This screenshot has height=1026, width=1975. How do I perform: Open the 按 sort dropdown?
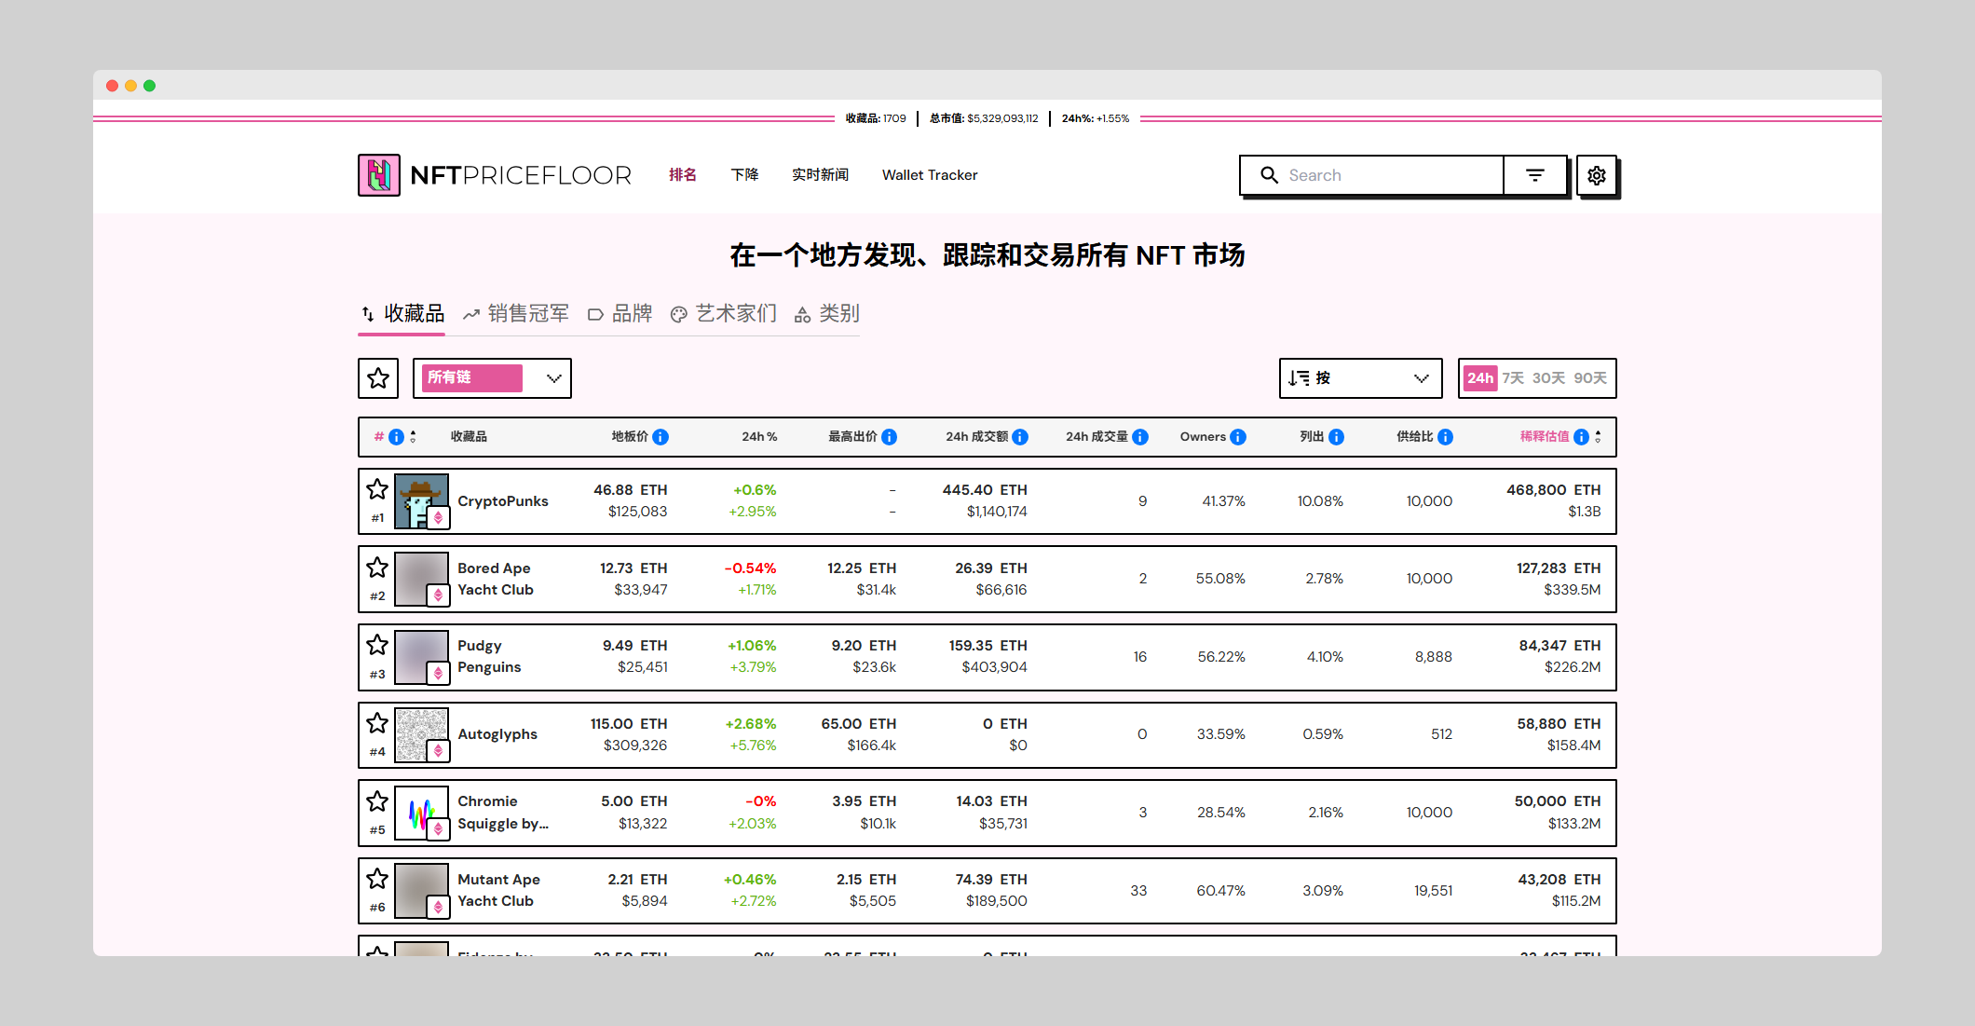click(x=1360, y=378)
